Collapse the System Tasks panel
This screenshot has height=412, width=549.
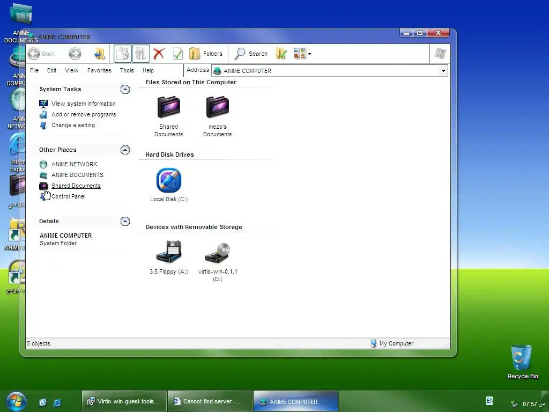pos(125,90)
